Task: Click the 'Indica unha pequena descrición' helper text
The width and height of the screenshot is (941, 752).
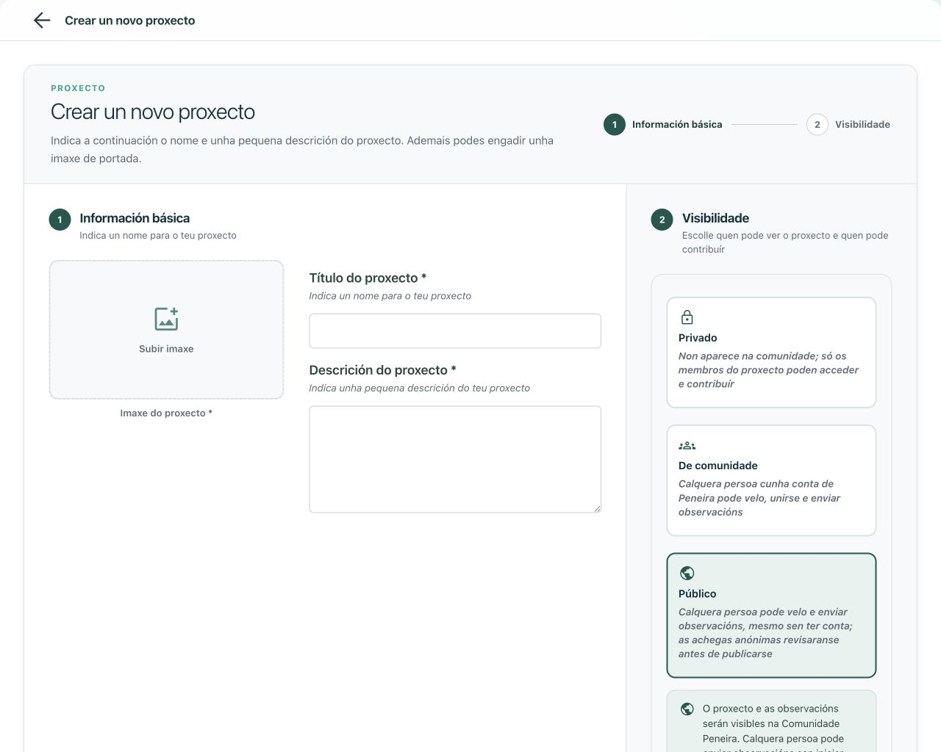Action: (419, 388)
